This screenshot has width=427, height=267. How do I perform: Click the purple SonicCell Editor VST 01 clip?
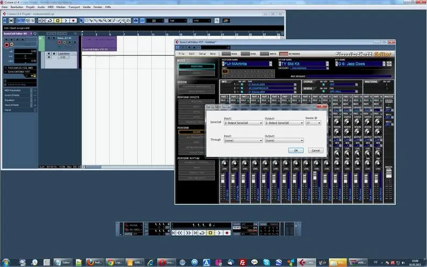pyautogui.click(x=99, y=44)
